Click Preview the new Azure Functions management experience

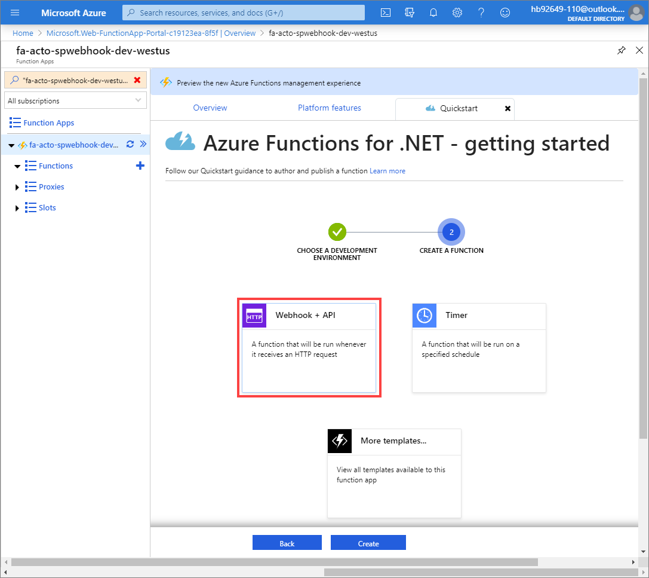[269, 83]
